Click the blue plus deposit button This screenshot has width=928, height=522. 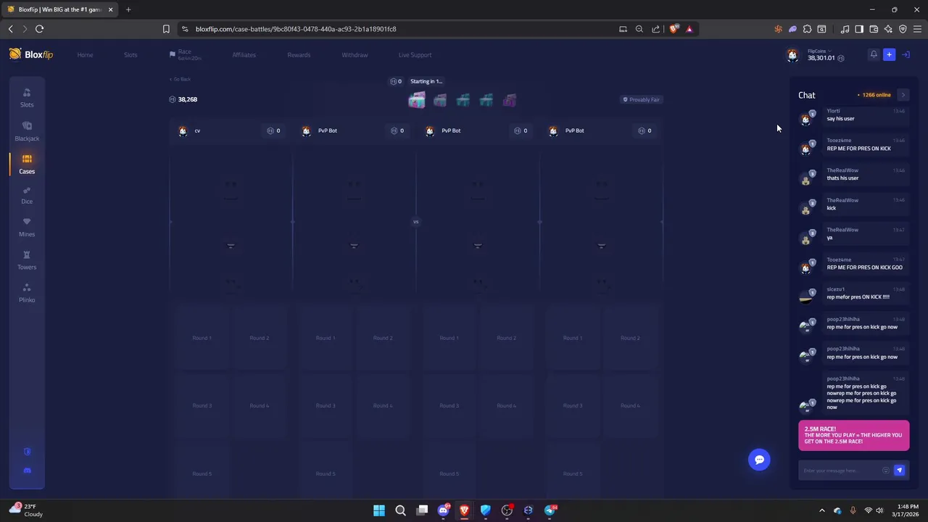pos(889,54)
